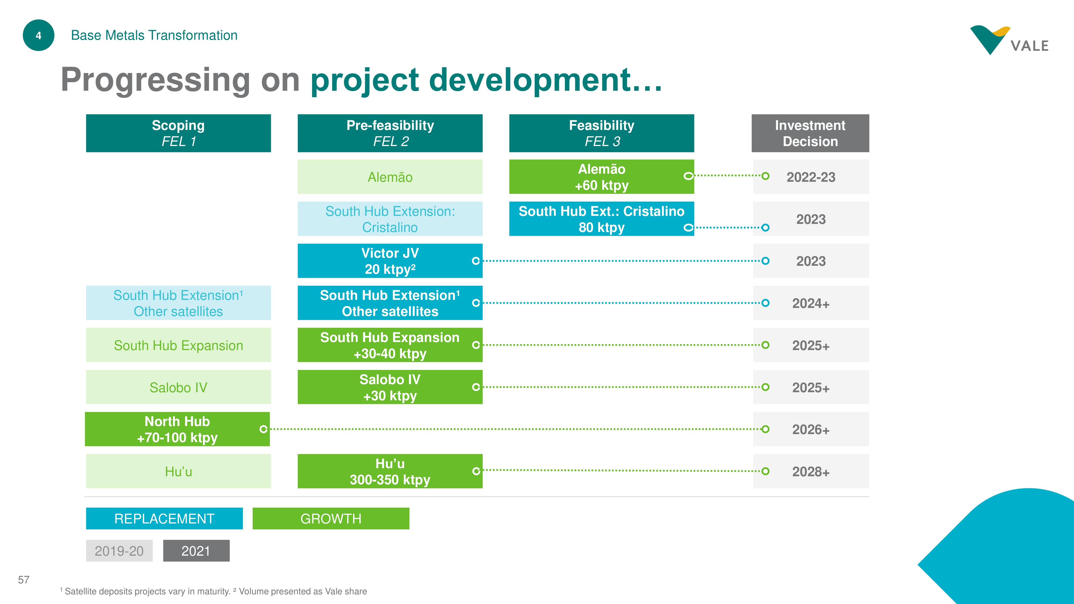Click the North Hub +70-100 ktpy box

(x=177, y=429)
